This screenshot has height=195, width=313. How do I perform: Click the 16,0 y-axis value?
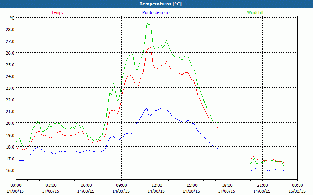[11, 170]
